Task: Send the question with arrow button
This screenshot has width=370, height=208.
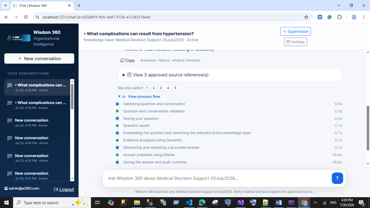Action: click(337, 178)
